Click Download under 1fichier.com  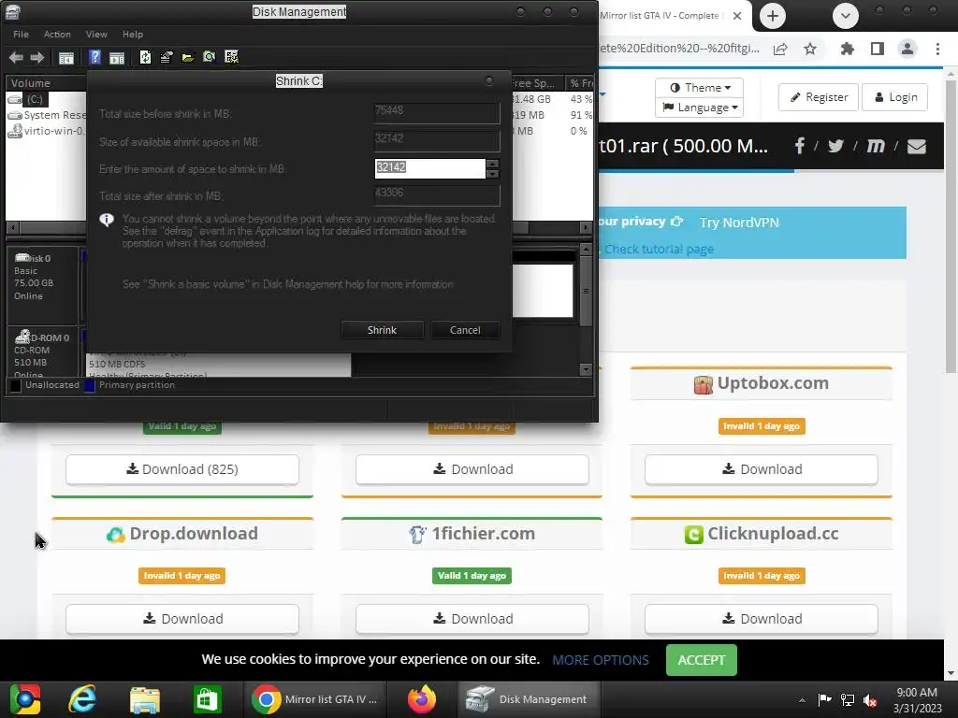click(x=472, y=619)
